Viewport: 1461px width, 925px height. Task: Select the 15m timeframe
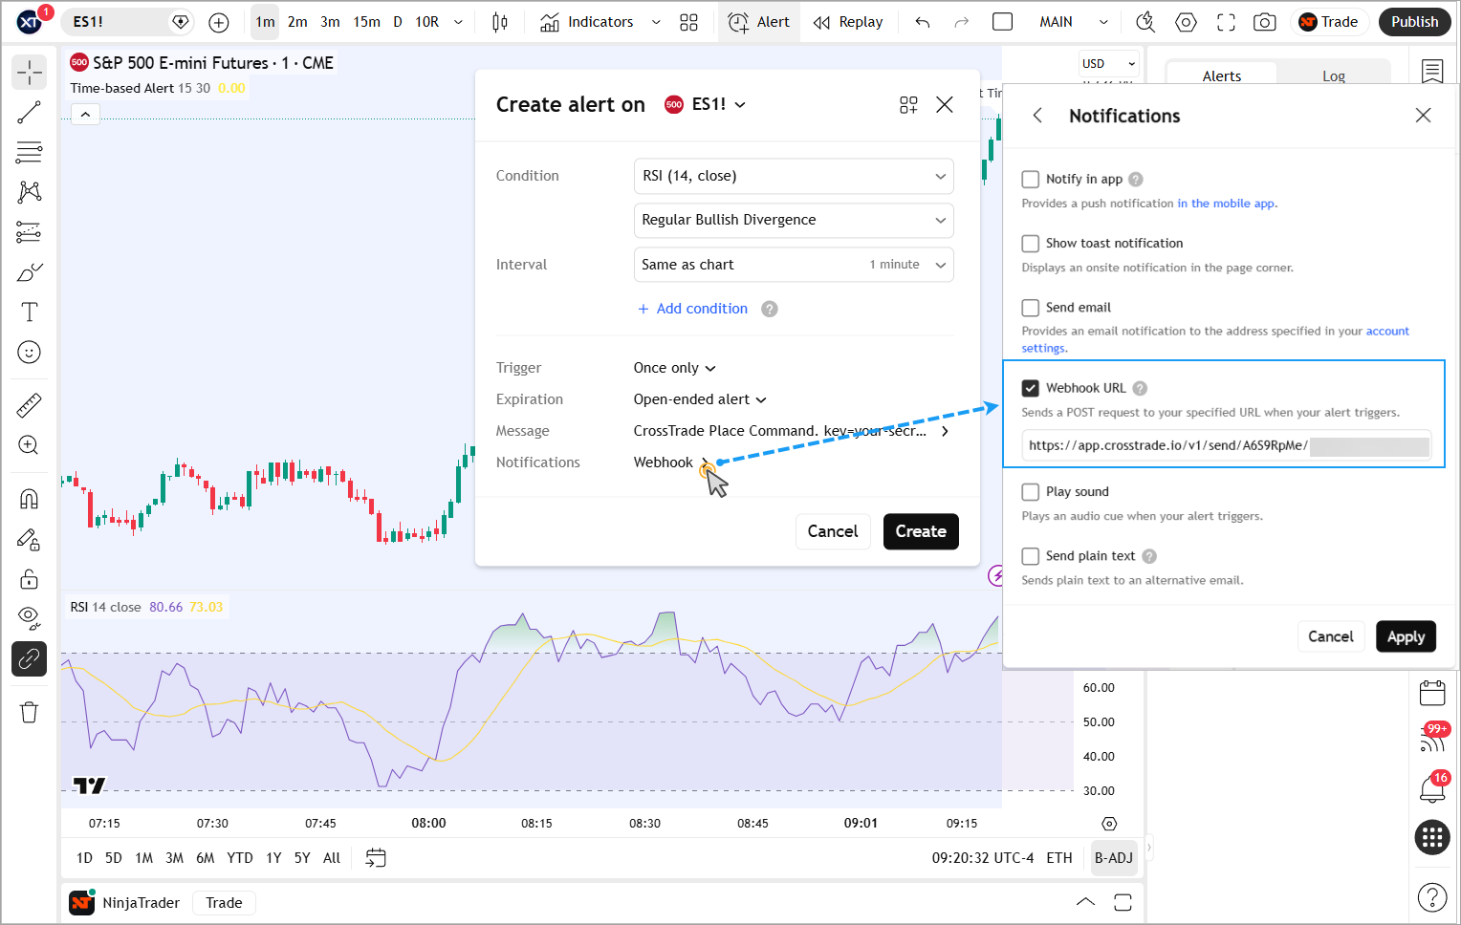click(366, 22)
